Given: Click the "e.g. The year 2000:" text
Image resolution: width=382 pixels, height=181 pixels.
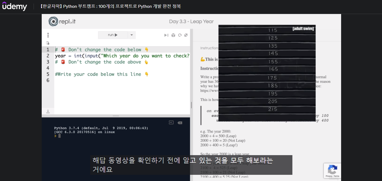Looking at the screenshot, I should 216,131.
